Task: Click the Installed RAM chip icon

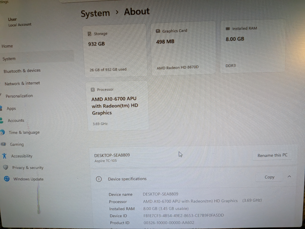Action: coord(228,29)
